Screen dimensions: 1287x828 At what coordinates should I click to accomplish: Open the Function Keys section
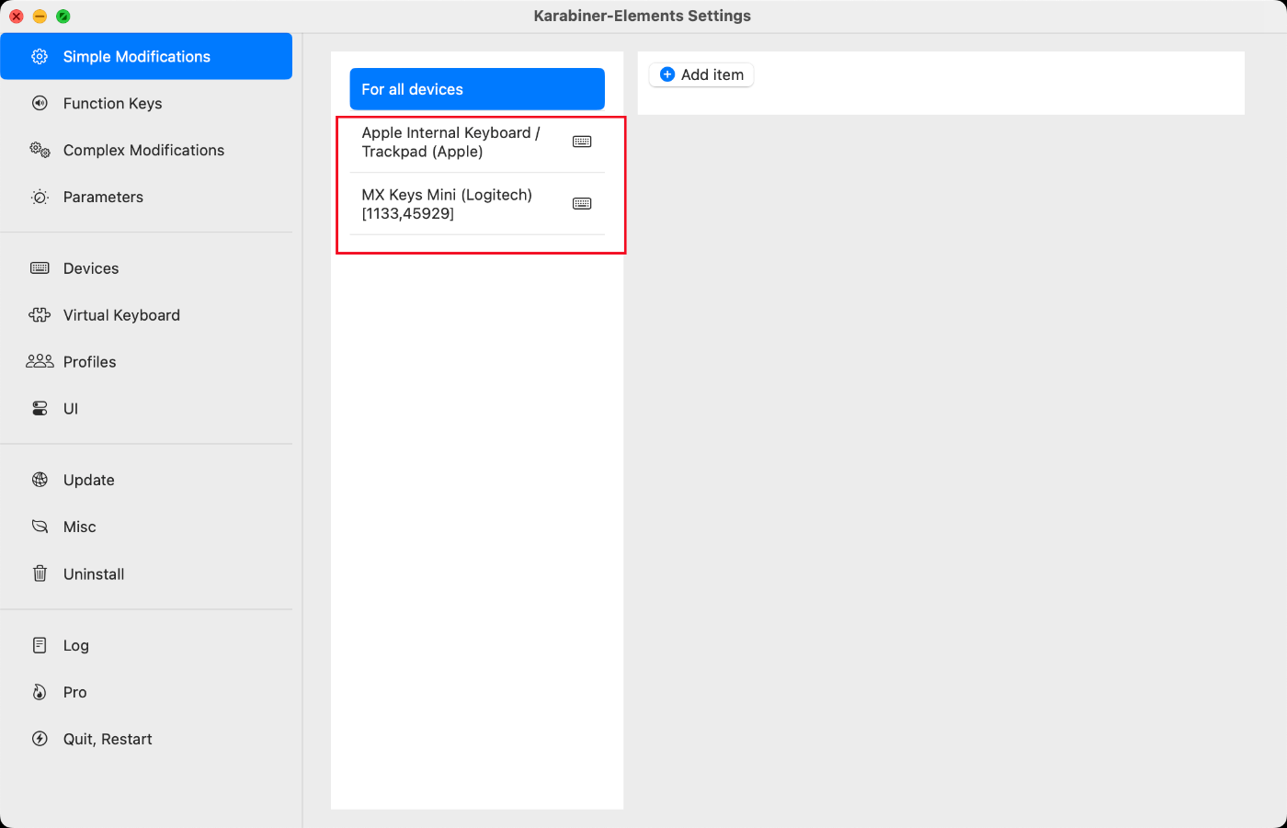tap(146, 103)
